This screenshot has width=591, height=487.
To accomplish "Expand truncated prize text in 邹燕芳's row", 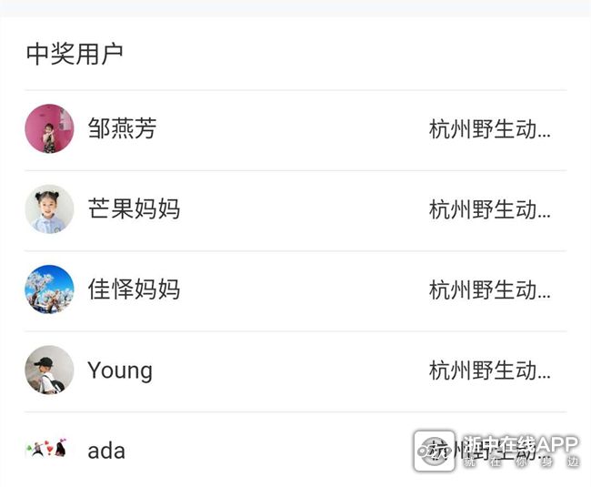I will (x=489, y=129).
